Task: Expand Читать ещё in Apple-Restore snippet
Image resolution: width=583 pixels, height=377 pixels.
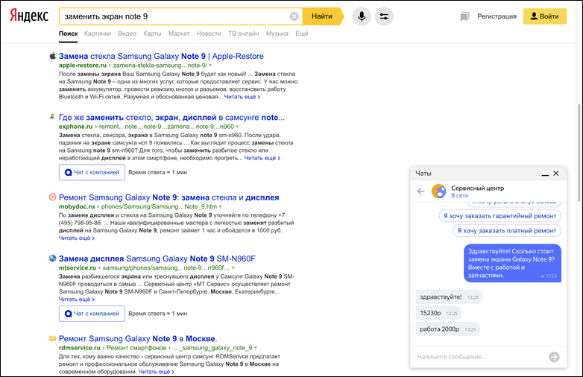Action: coord(242,97)
